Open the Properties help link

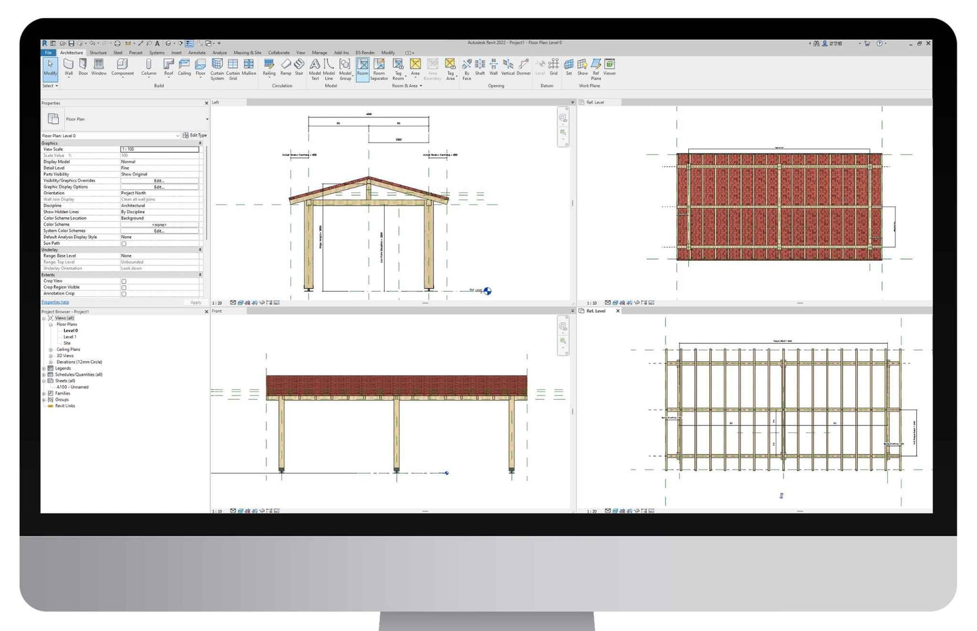(x=55, y=302)
